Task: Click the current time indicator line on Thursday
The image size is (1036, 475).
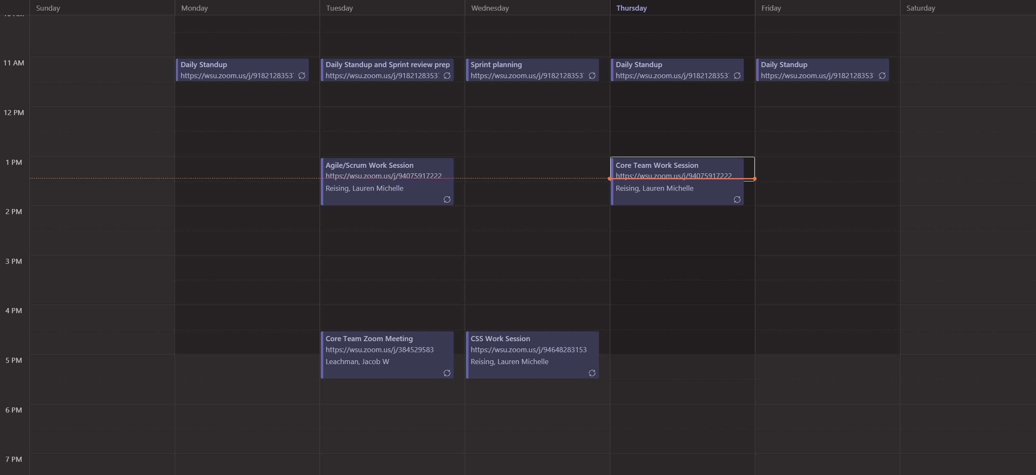Action: tap(682, 179)
